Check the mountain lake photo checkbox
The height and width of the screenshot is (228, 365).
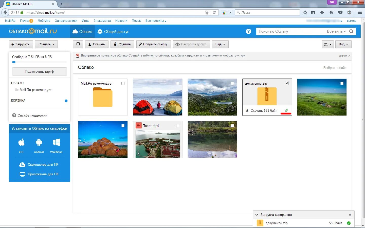pos(232,83)
